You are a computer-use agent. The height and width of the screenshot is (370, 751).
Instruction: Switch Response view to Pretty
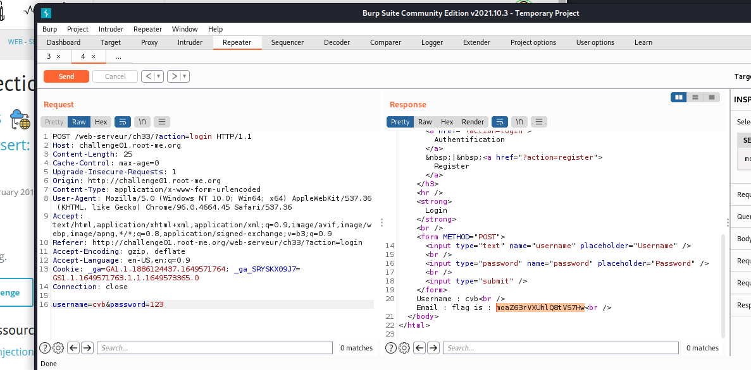(400, 122)
